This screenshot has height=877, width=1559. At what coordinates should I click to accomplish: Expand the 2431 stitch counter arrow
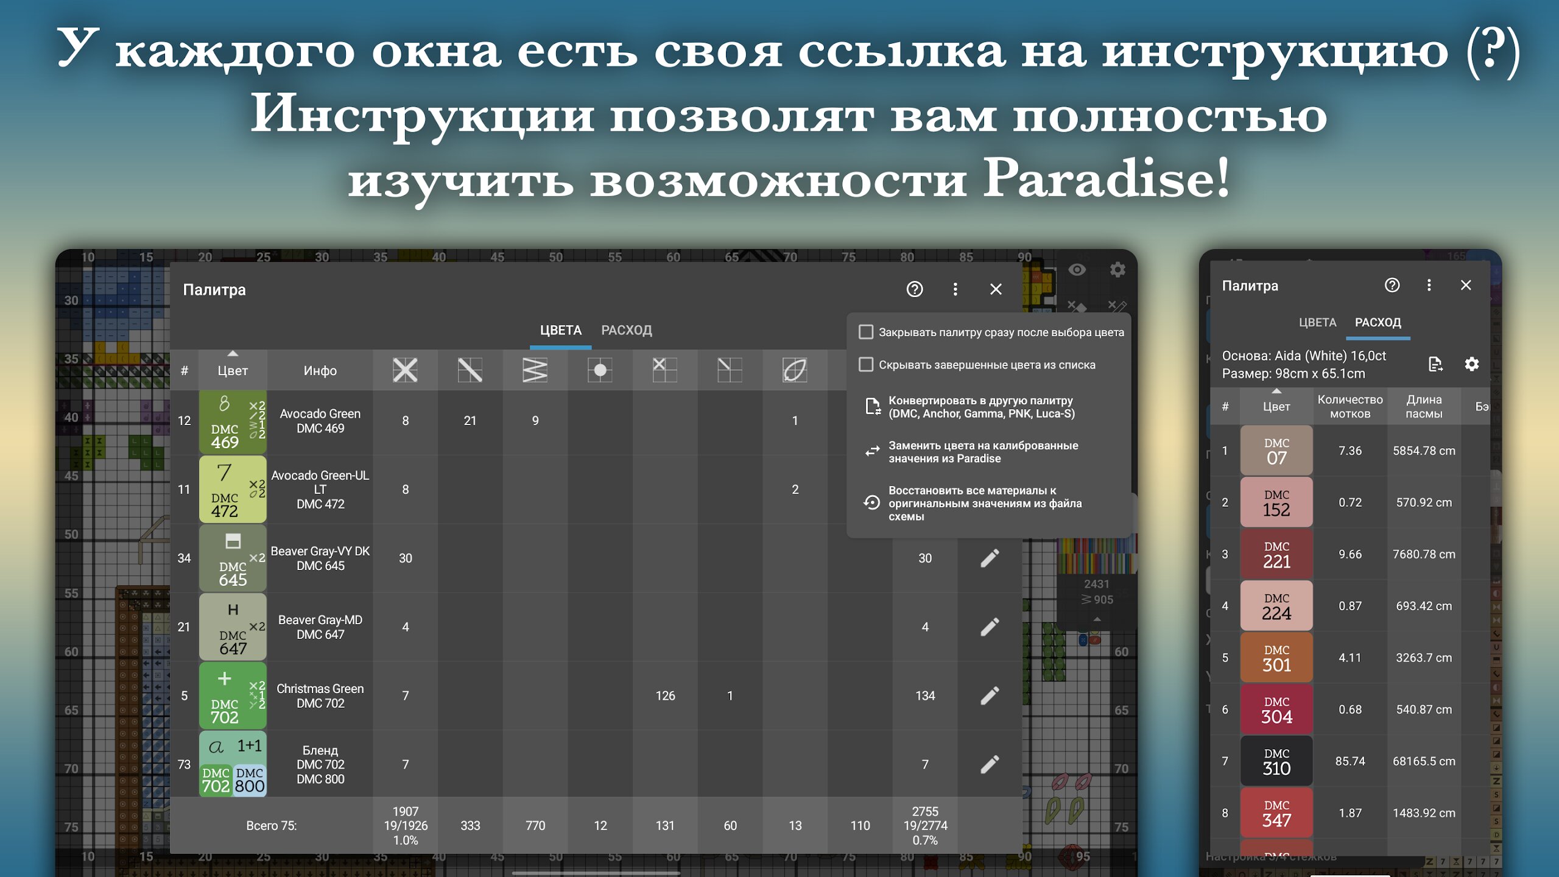tap(1097, 619)
